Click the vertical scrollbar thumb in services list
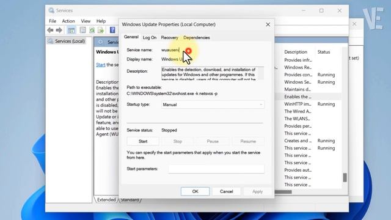This screenshot has width=391, height=220. [345, 177]
